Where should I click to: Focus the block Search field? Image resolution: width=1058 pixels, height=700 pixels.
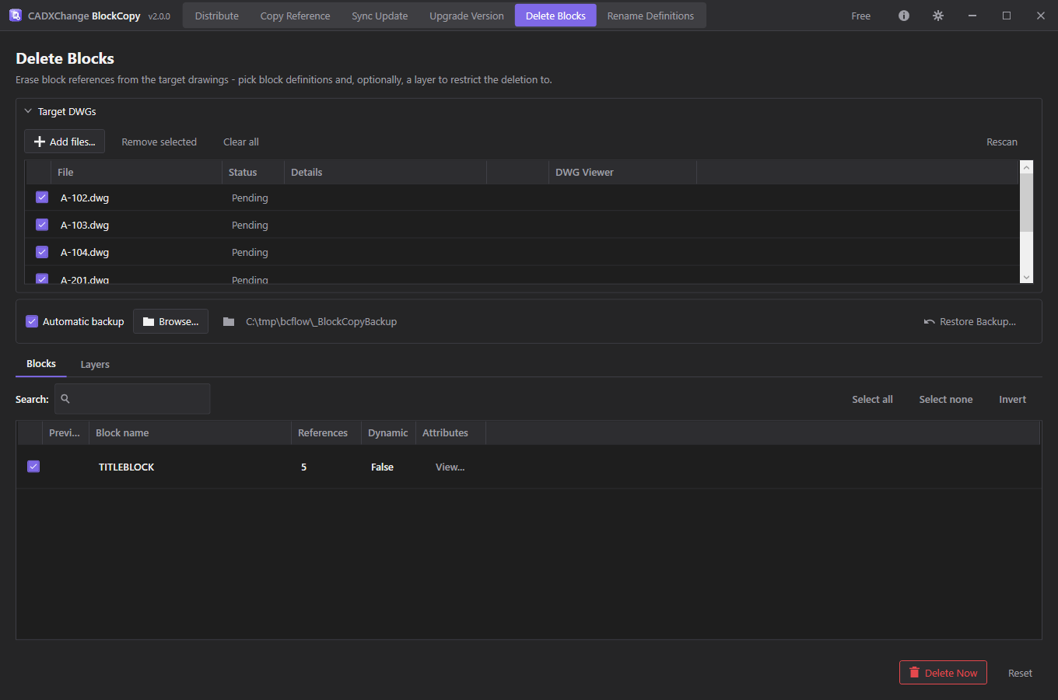tap(132, 399)
